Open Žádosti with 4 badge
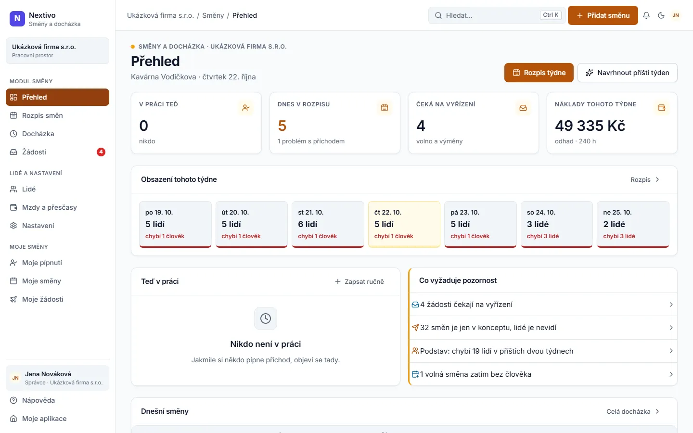 (x=57, y=152)
